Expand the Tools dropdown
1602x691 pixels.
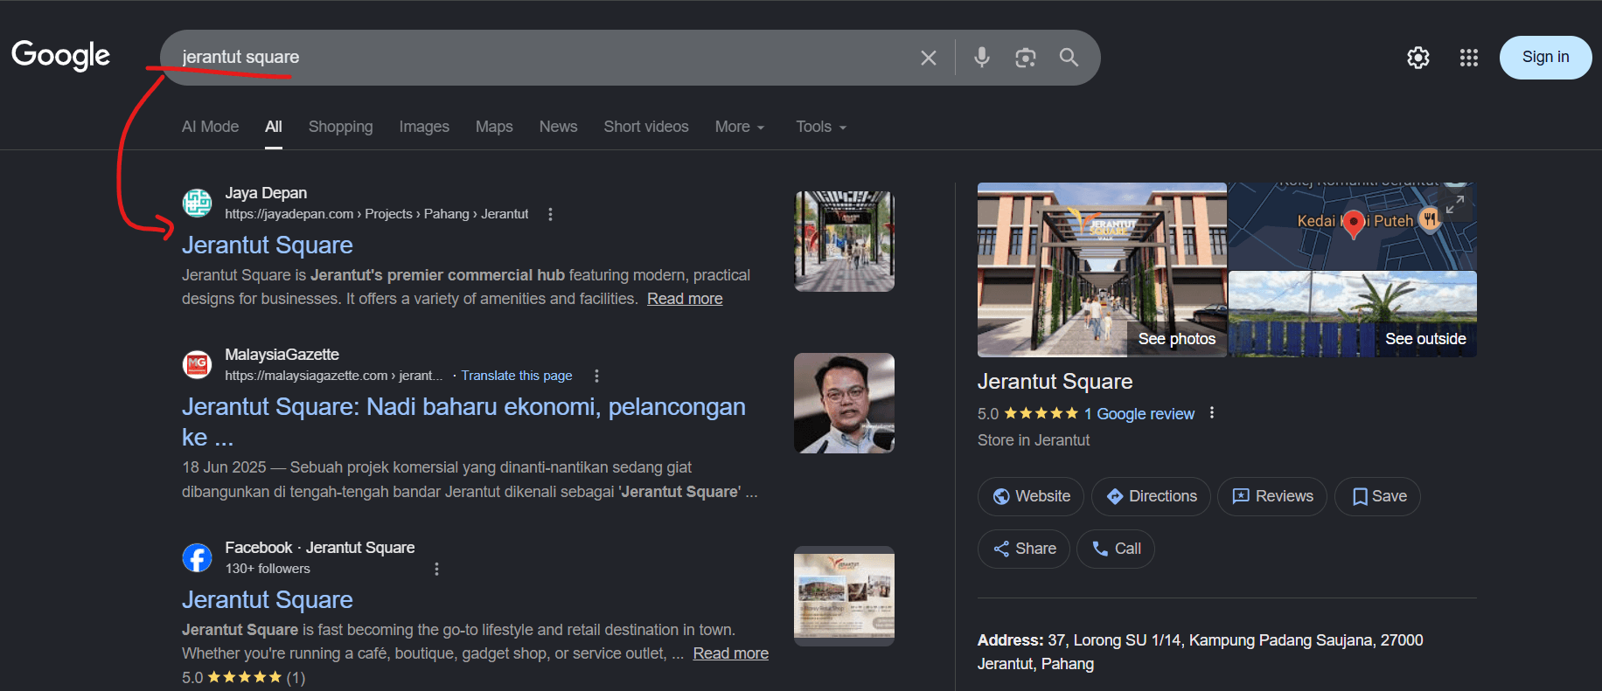click(x=821, y=127)
